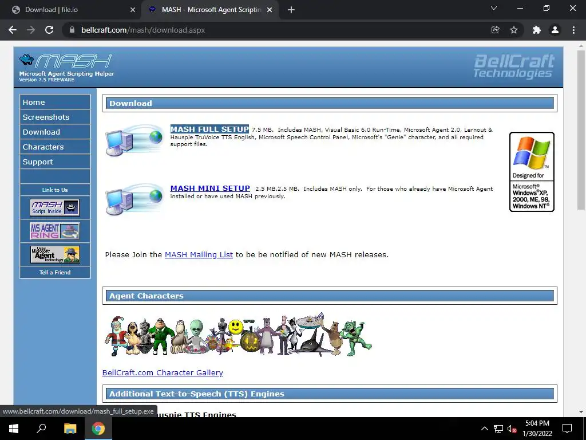
Task: Open Home in the sidebar
Action: (55, 102)
